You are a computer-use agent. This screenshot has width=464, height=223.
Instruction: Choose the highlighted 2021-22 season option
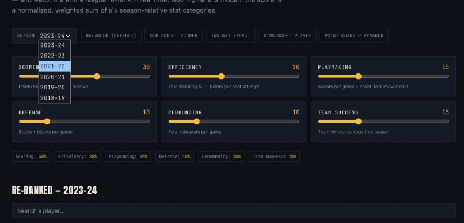click(55, 66)
